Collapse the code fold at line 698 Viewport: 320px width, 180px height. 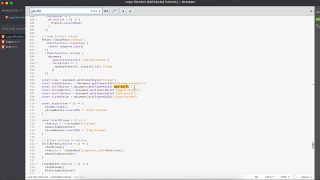36,63
